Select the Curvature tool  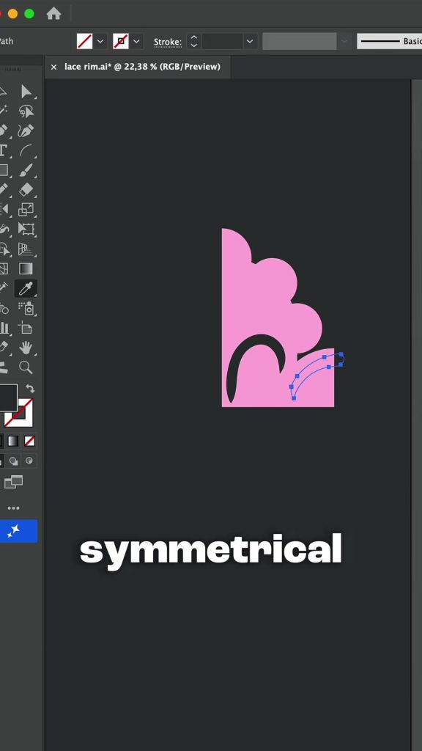26,131
